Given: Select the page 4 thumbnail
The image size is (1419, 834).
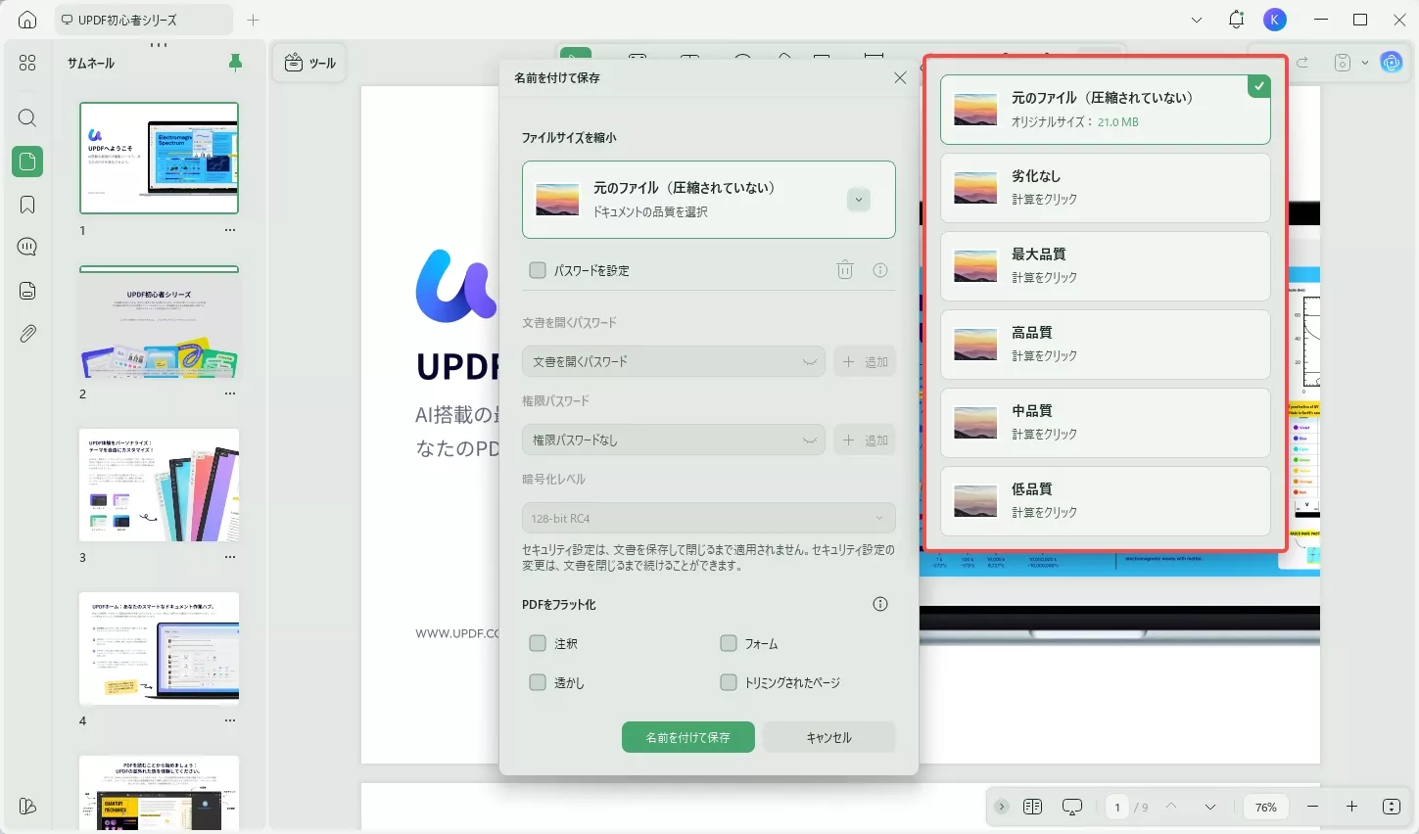Looking at the screenshot, I should (159, 649).
